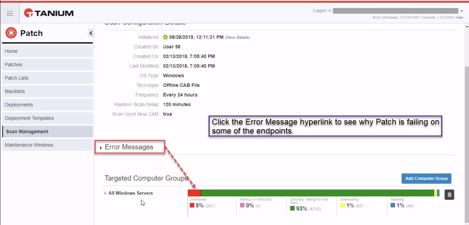Navigate to Deployments
469x225 pixels.
[47, 104]
